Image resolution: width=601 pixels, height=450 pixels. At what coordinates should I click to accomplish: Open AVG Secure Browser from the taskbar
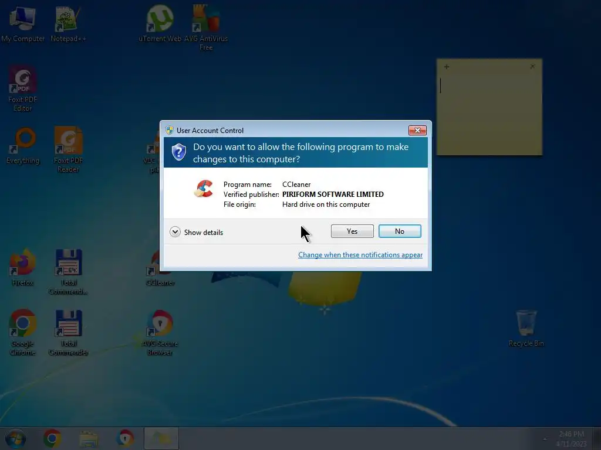click(x=125, y=438)
